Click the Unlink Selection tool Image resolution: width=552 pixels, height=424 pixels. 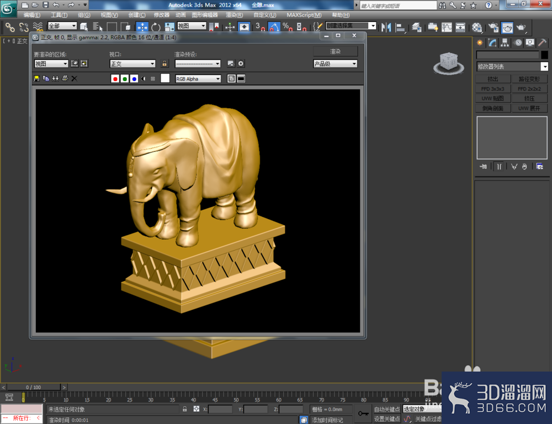pos(24,26)
